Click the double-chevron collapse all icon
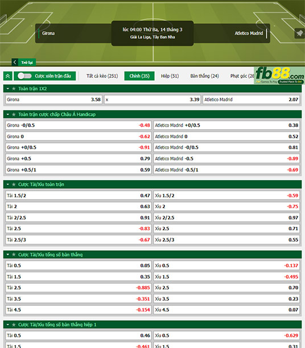The height and width of the screenshot is (348, 305). point(8,76)
